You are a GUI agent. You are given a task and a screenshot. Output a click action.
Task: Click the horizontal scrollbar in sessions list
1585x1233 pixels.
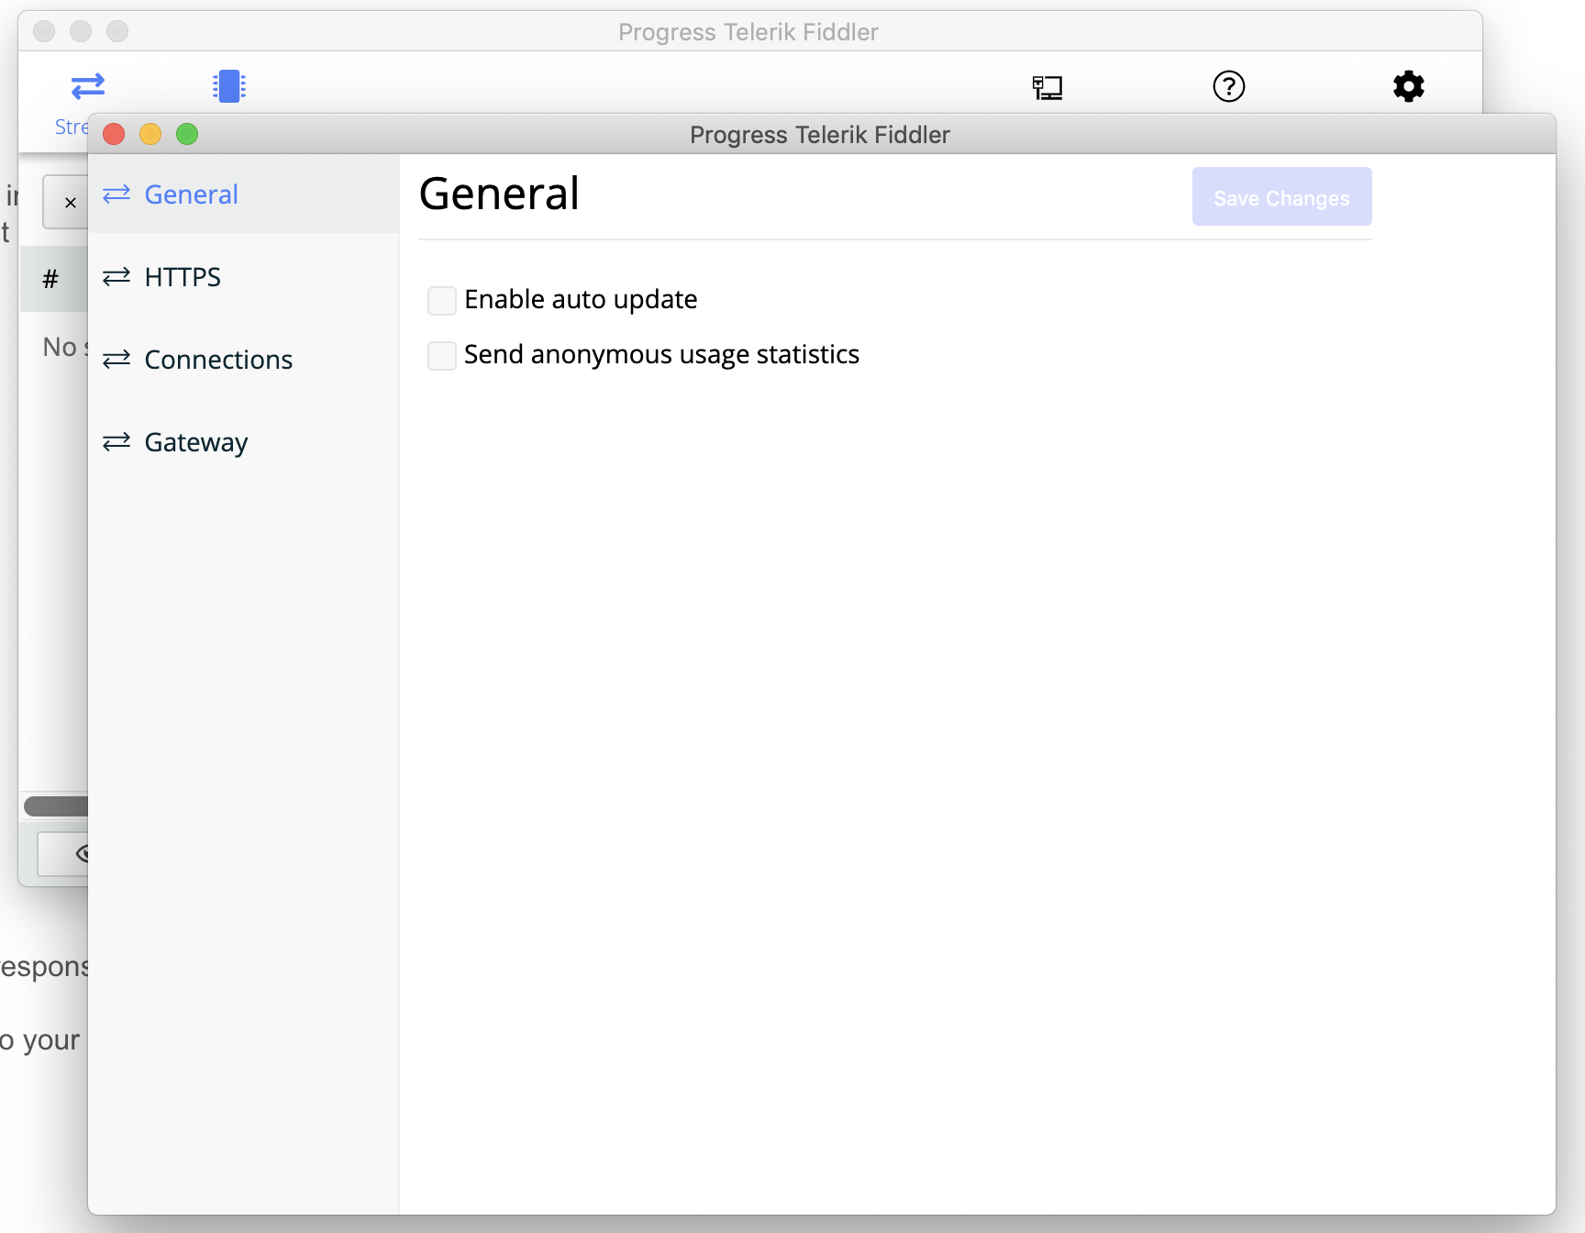coord(55,806)
